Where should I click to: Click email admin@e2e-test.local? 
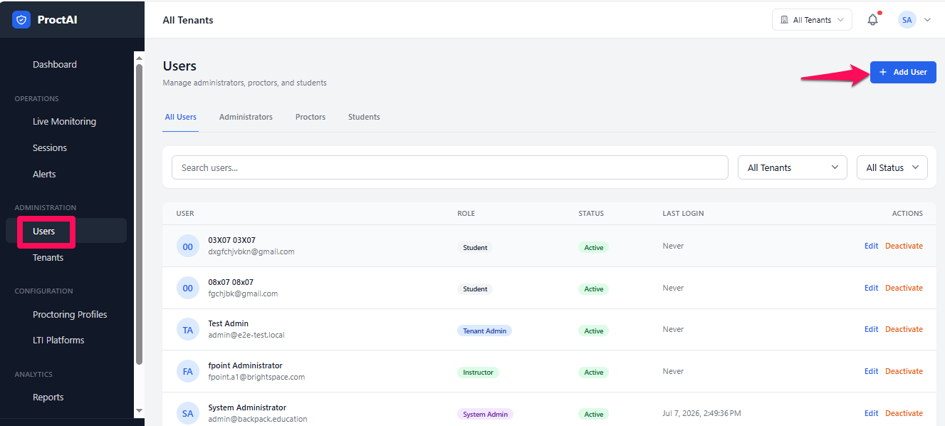click(246, 335)
